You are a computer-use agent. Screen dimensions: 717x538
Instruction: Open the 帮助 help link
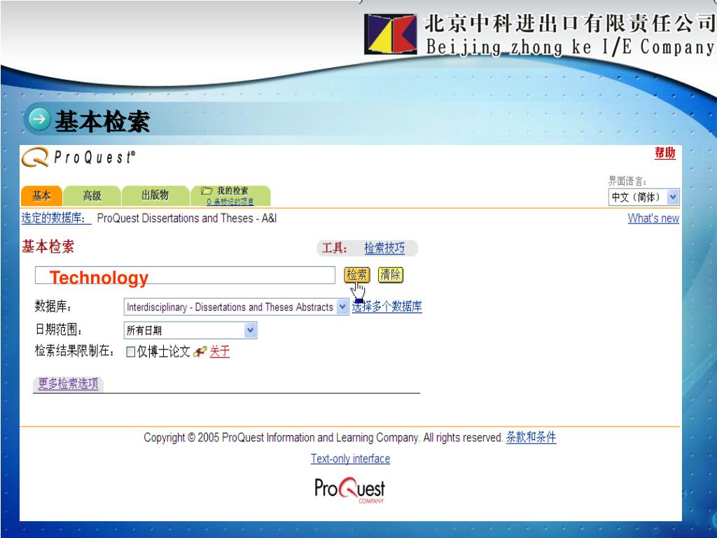click(x=665, y=153)
